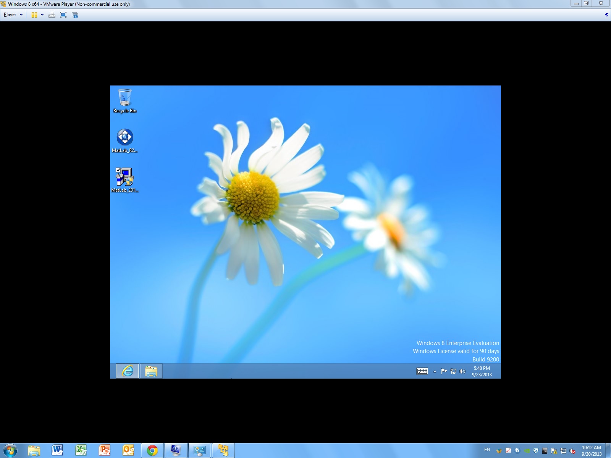
Task: Select the MatLab_201... installer desktop icon
Action: 125,180
